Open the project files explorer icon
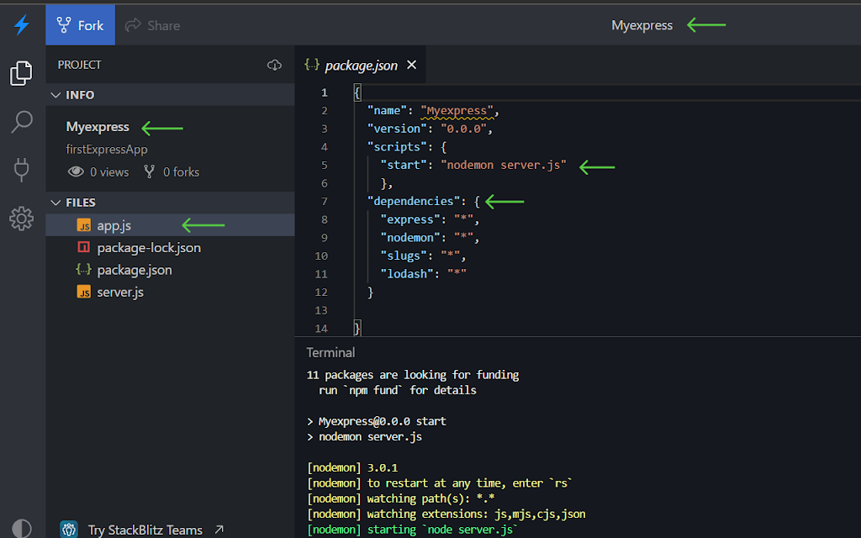The width and height of the screenshot is (861, 538). coord(21,73)
